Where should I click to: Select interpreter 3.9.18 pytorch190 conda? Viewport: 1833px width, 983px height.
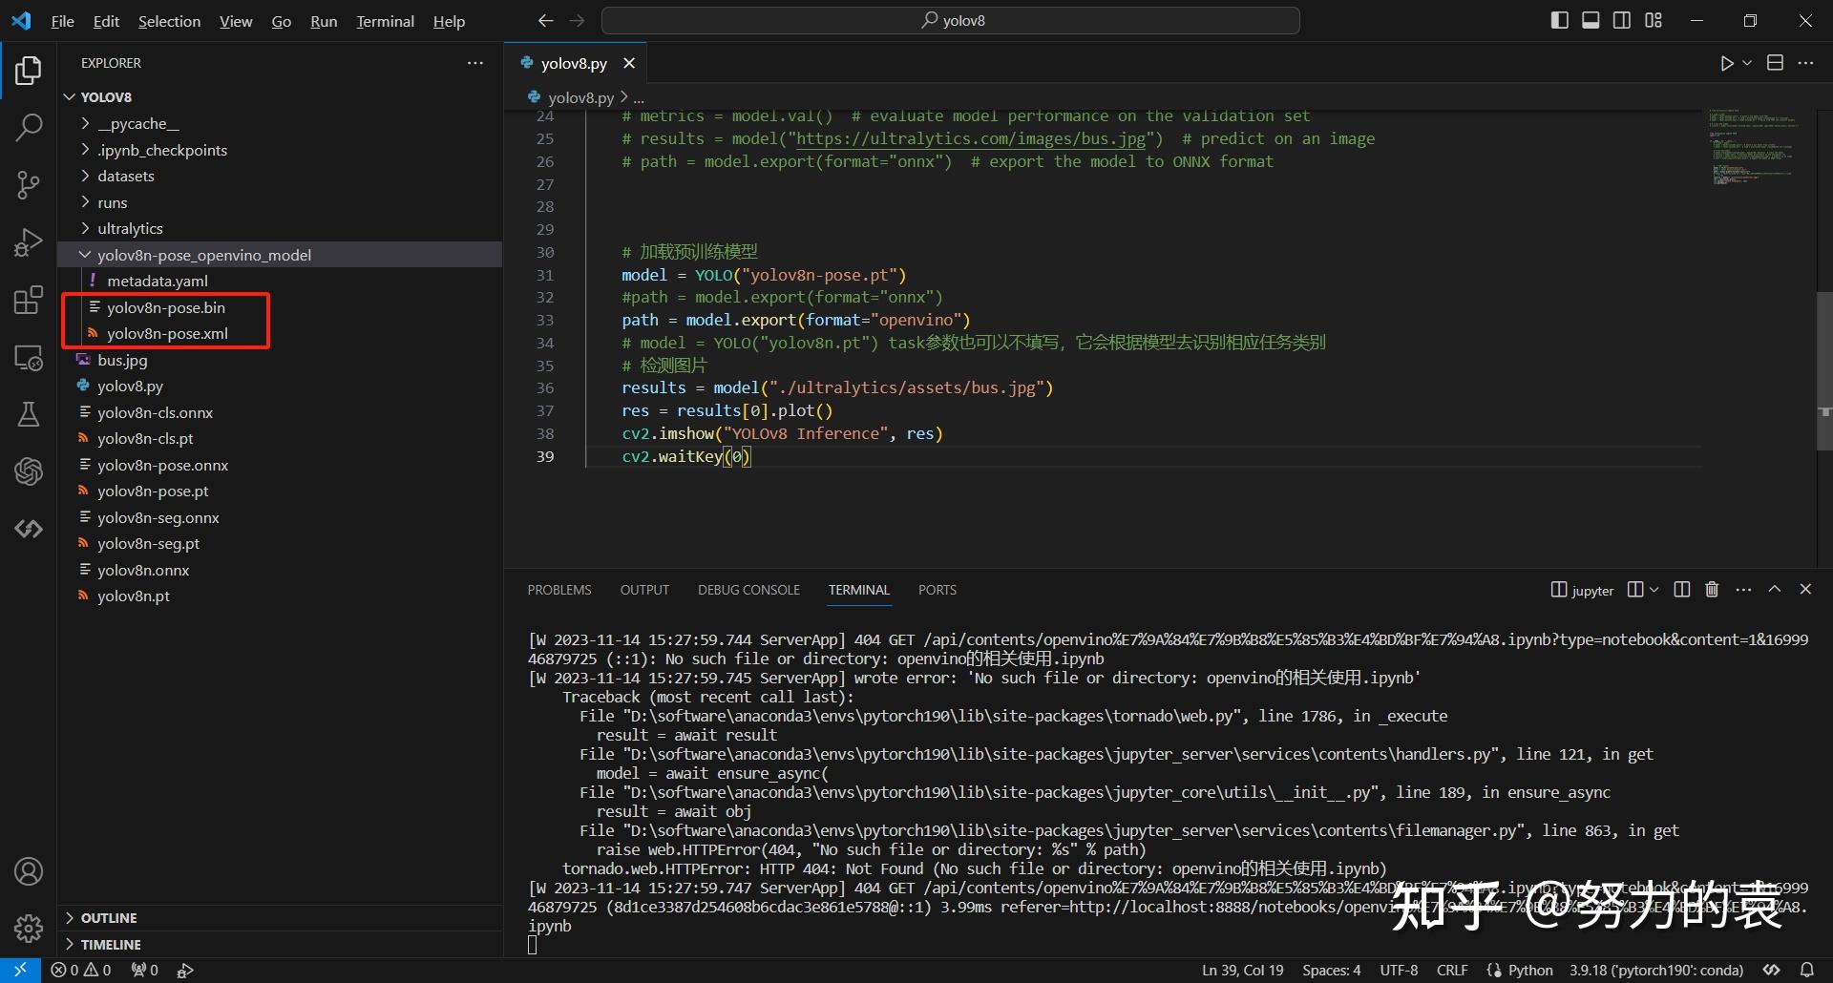pos(1656,970)
